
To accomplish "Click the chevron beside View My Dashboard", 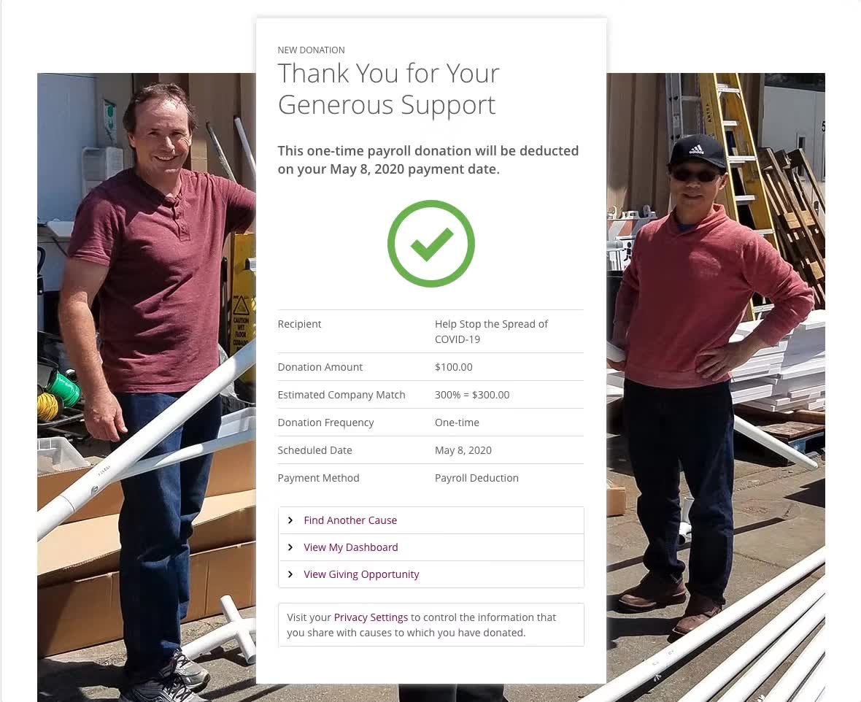I will pos(290,547).
